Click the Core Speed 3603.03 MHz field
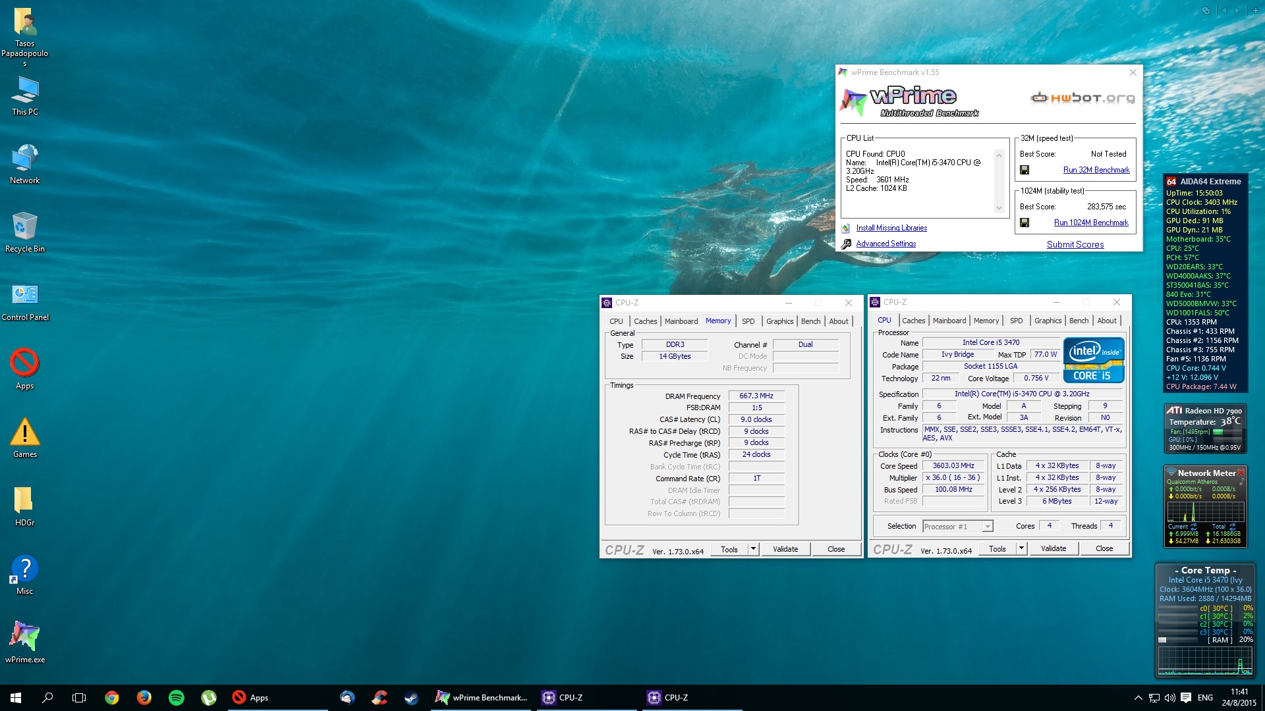The image size is (1265, 711). tap(953, 465)
